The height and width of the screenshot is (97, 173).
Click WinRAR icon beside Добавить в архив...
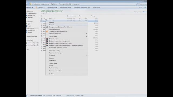47,39
